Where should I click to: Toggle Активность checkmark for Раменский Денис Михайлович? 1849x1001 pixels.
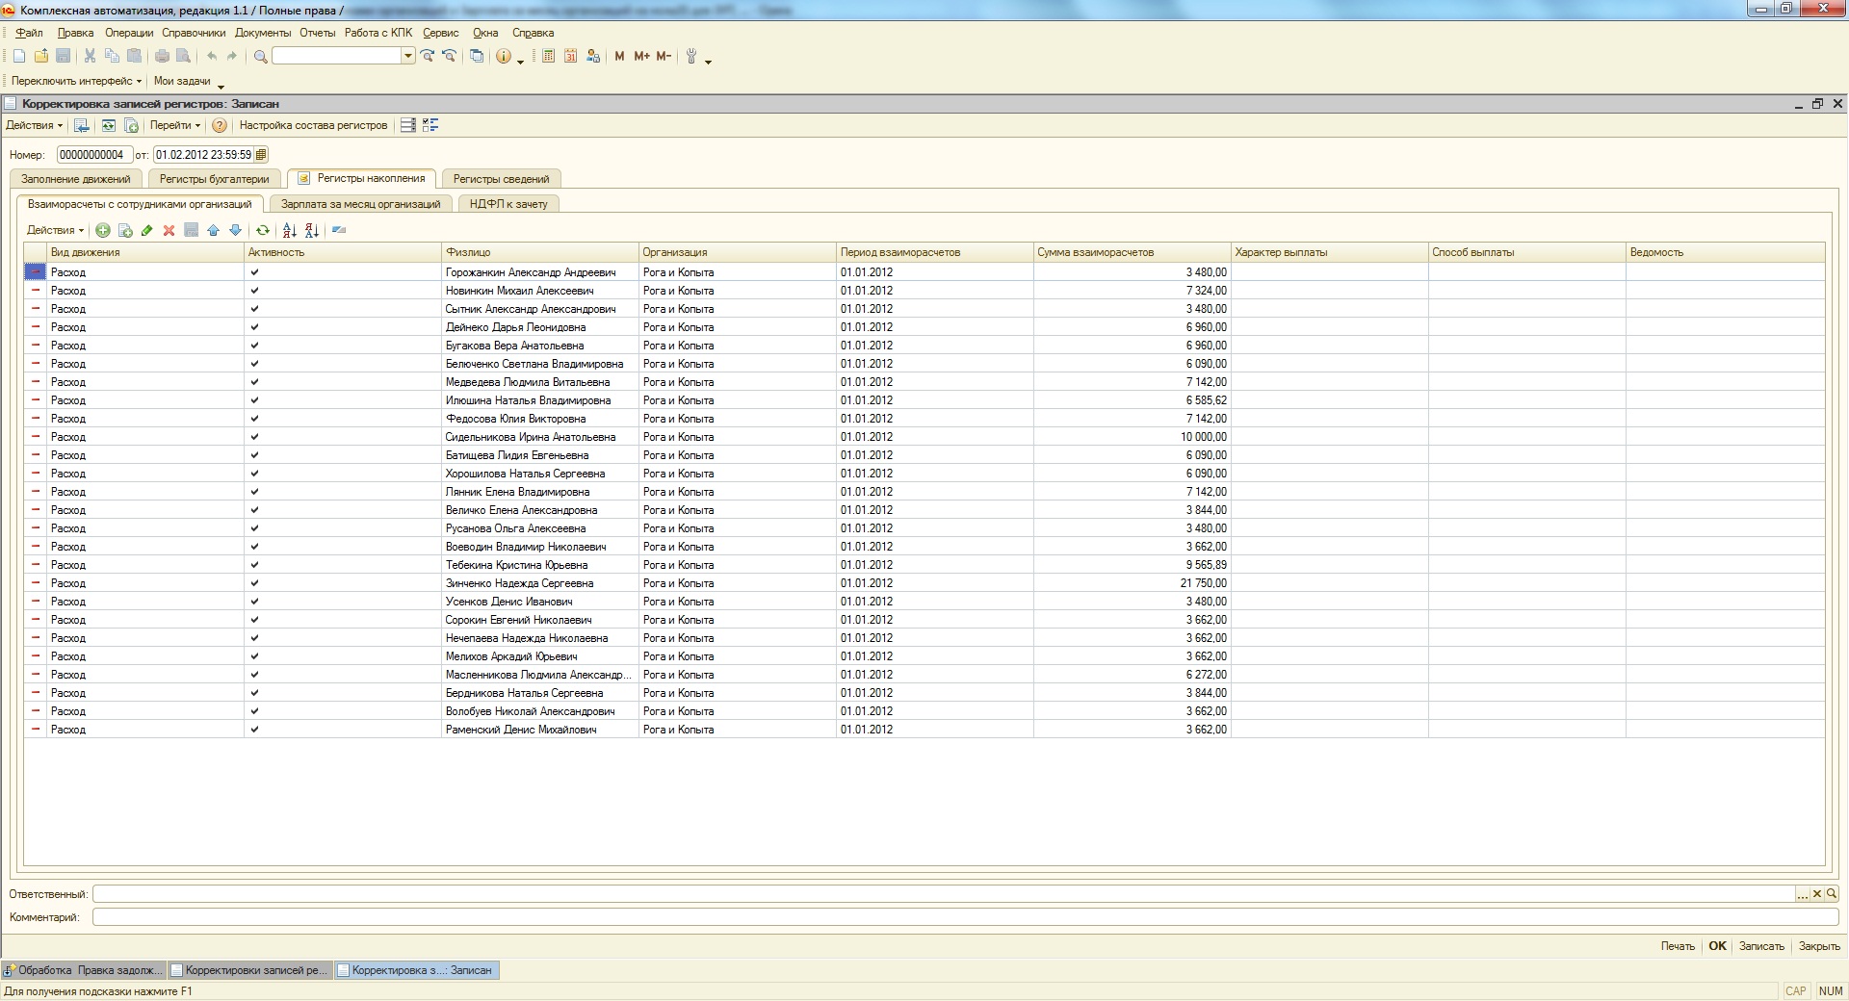[254, 730]
